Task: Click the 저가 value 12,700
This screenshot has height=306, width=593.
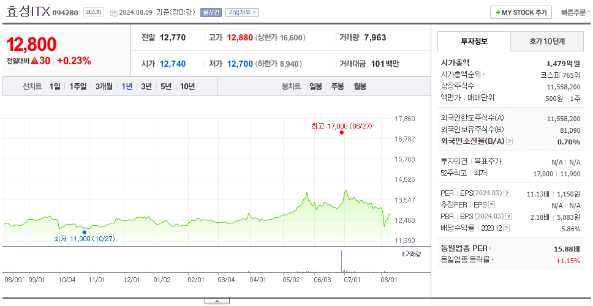Action: [240, 64]
